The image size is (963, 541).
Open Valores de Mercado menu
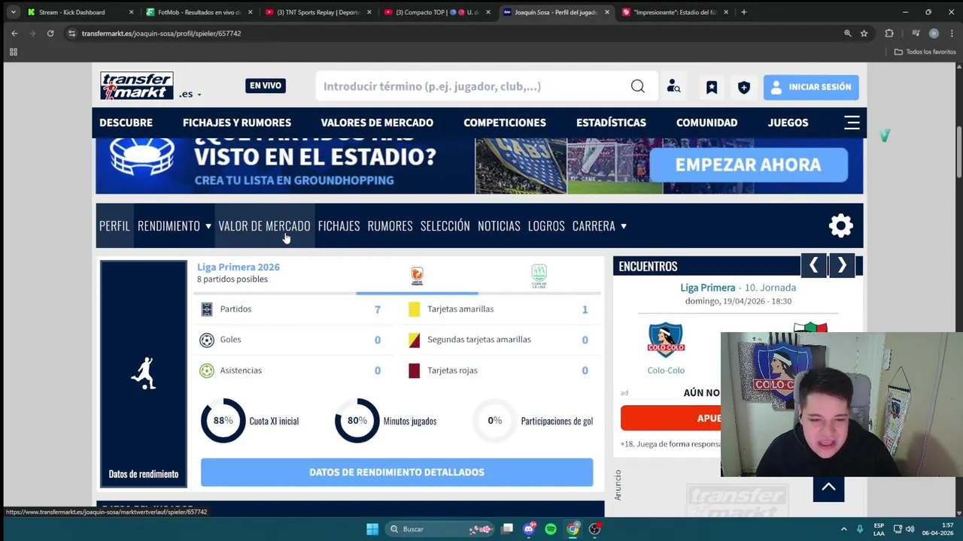coord(377,122)
